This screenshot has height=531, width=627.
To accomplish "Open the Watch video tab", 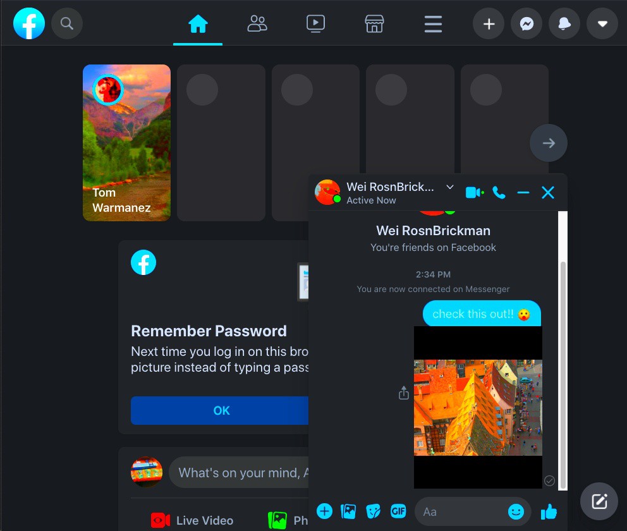I will 315,23.
